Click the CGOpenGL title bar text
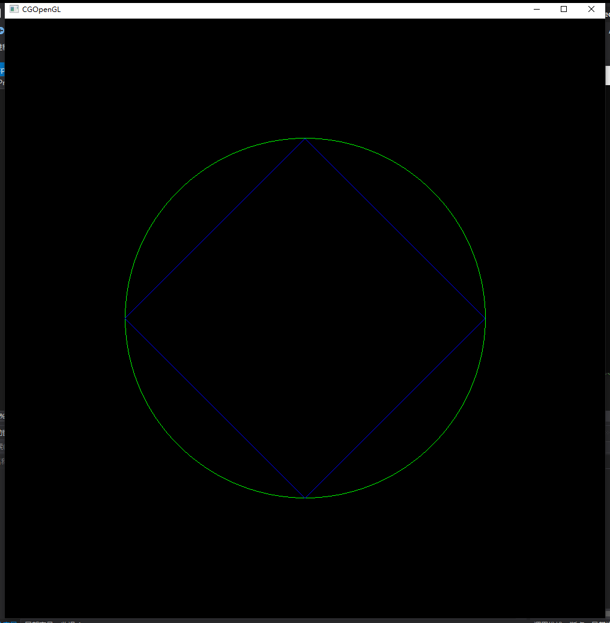 41,9
